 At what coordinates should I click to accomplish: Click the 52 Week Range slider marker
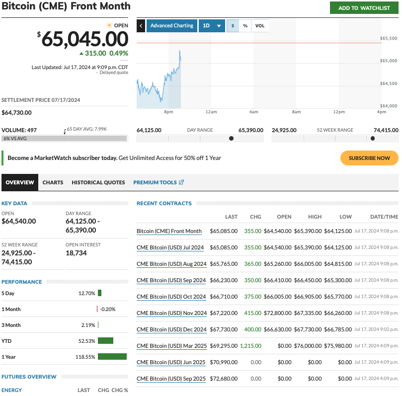click(x=372, y=138)
